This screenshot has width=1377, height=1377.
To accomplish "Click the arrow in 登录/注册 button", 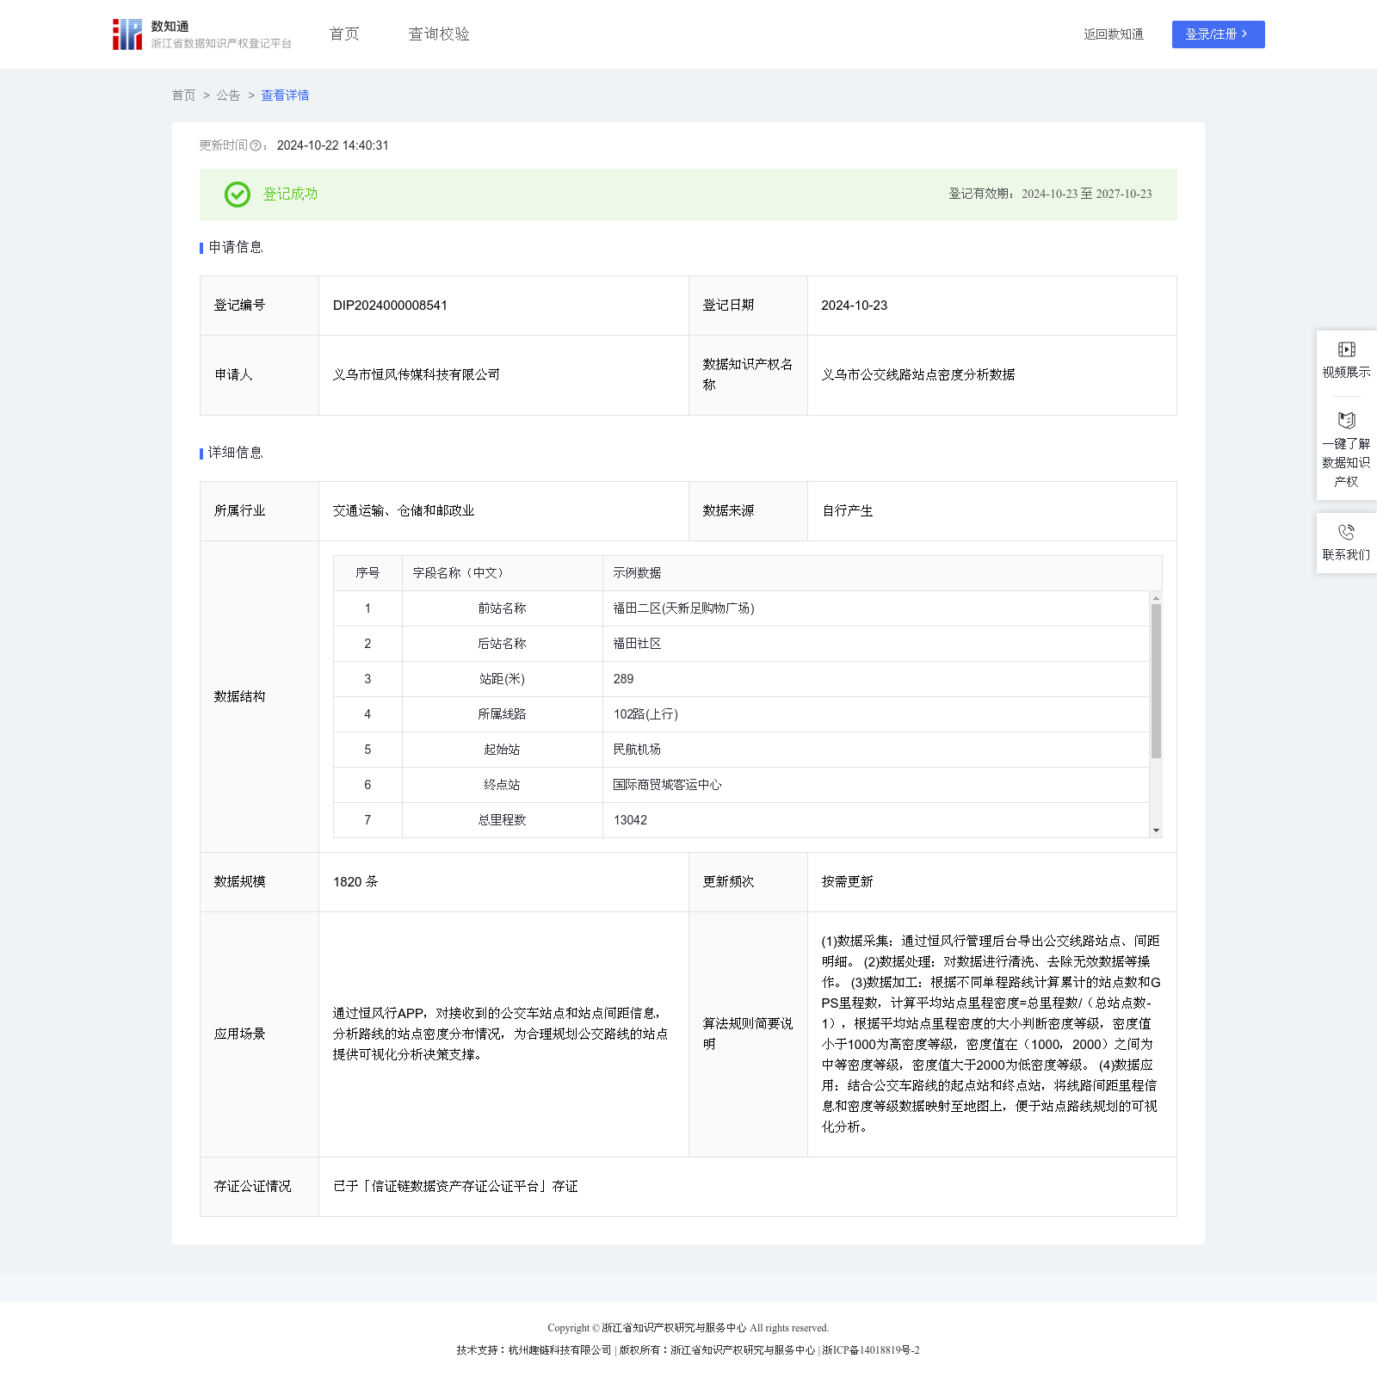I will (1244, 34).
